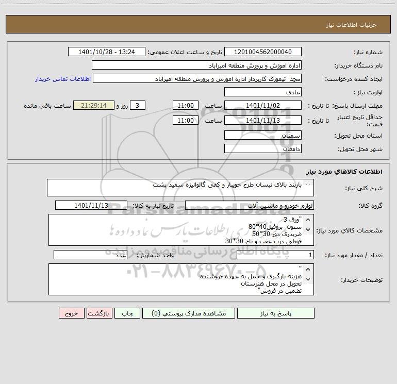Screen dimensions: 397x384
Task: Click the حداقل تاریخ اعتبار قیمت label
Action: [360, 121]
